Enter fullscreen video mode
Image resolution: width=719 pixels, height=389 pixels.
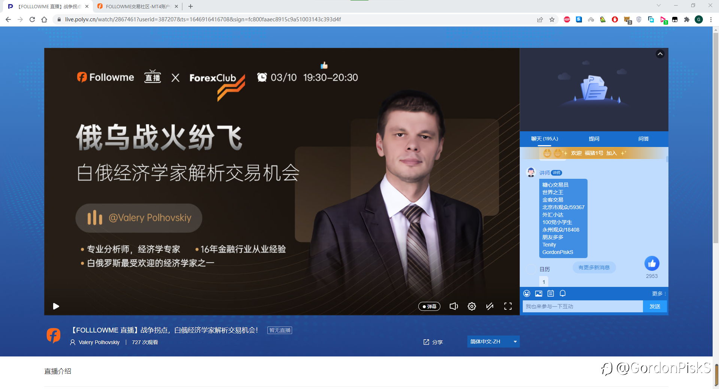pyautogui.click(x=508, y=306)
